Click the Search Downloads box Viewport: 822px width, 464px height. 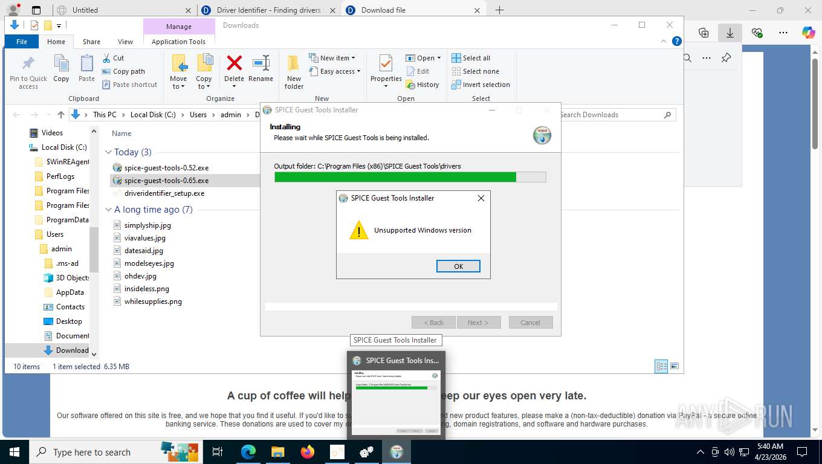[x=616, y=115]
